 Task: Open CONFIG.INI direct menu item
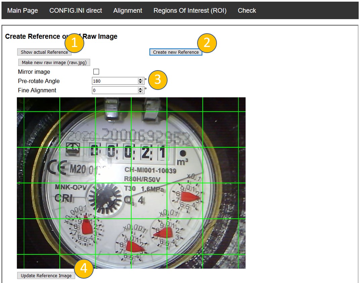click(x=76, y=10)
